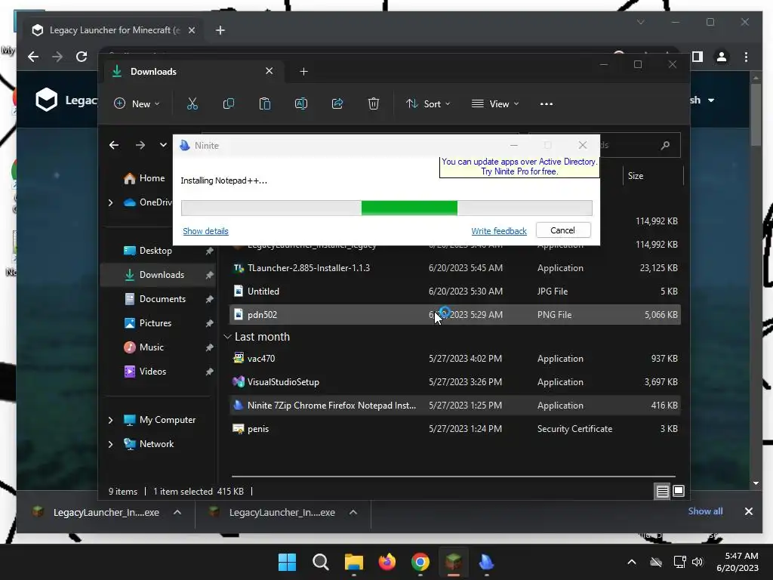Open Desktop in navigation pane

pyautogui.click(x=148, y=251)
